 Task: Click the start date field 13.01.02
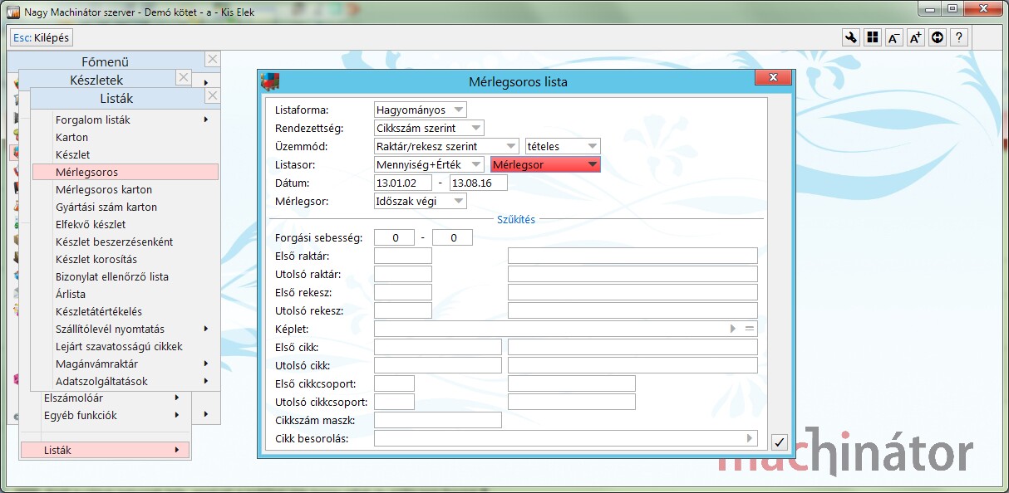(x=403, y=183)
